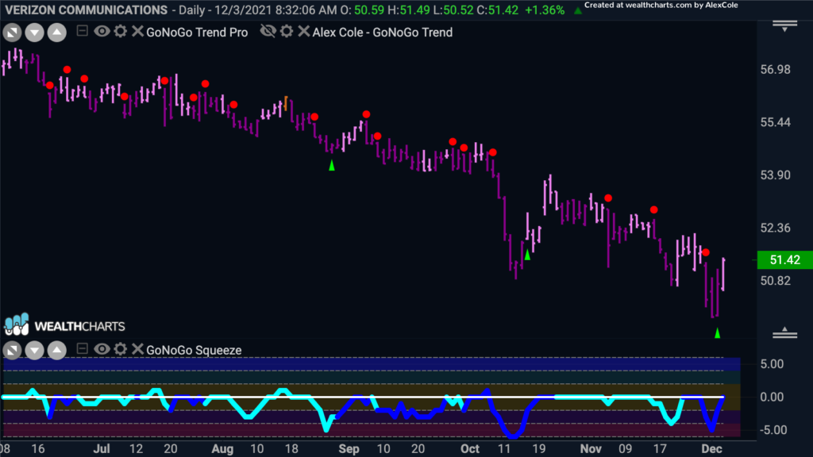Click the Dec date axis label
This screenshot has height=457, width=813.
[711, 449]
